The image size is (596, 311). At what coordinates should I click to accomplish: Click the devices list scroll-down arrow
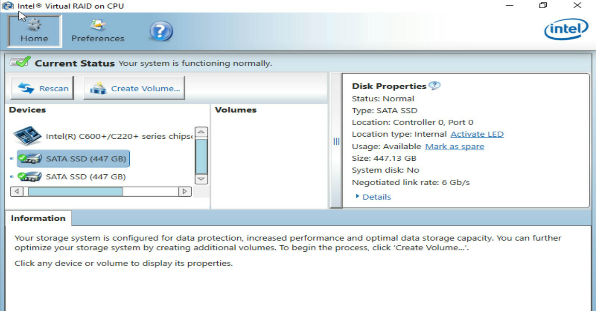[x=201, y=179]
